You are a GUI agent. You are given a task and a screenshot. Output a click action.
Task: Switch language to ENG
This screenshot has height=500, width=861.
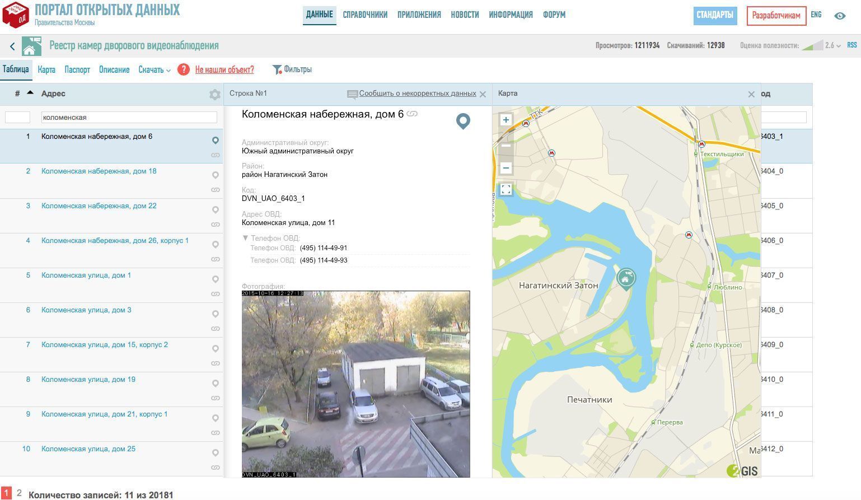click(816, 15)
